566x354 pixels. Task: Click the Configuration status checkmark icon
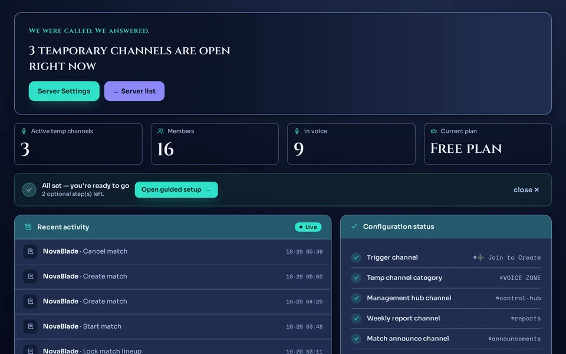click(354, 227)
